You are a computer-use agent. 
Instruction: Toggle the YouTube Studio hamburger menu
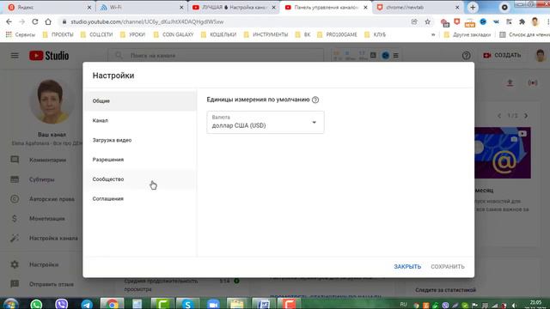coord(15,55)
